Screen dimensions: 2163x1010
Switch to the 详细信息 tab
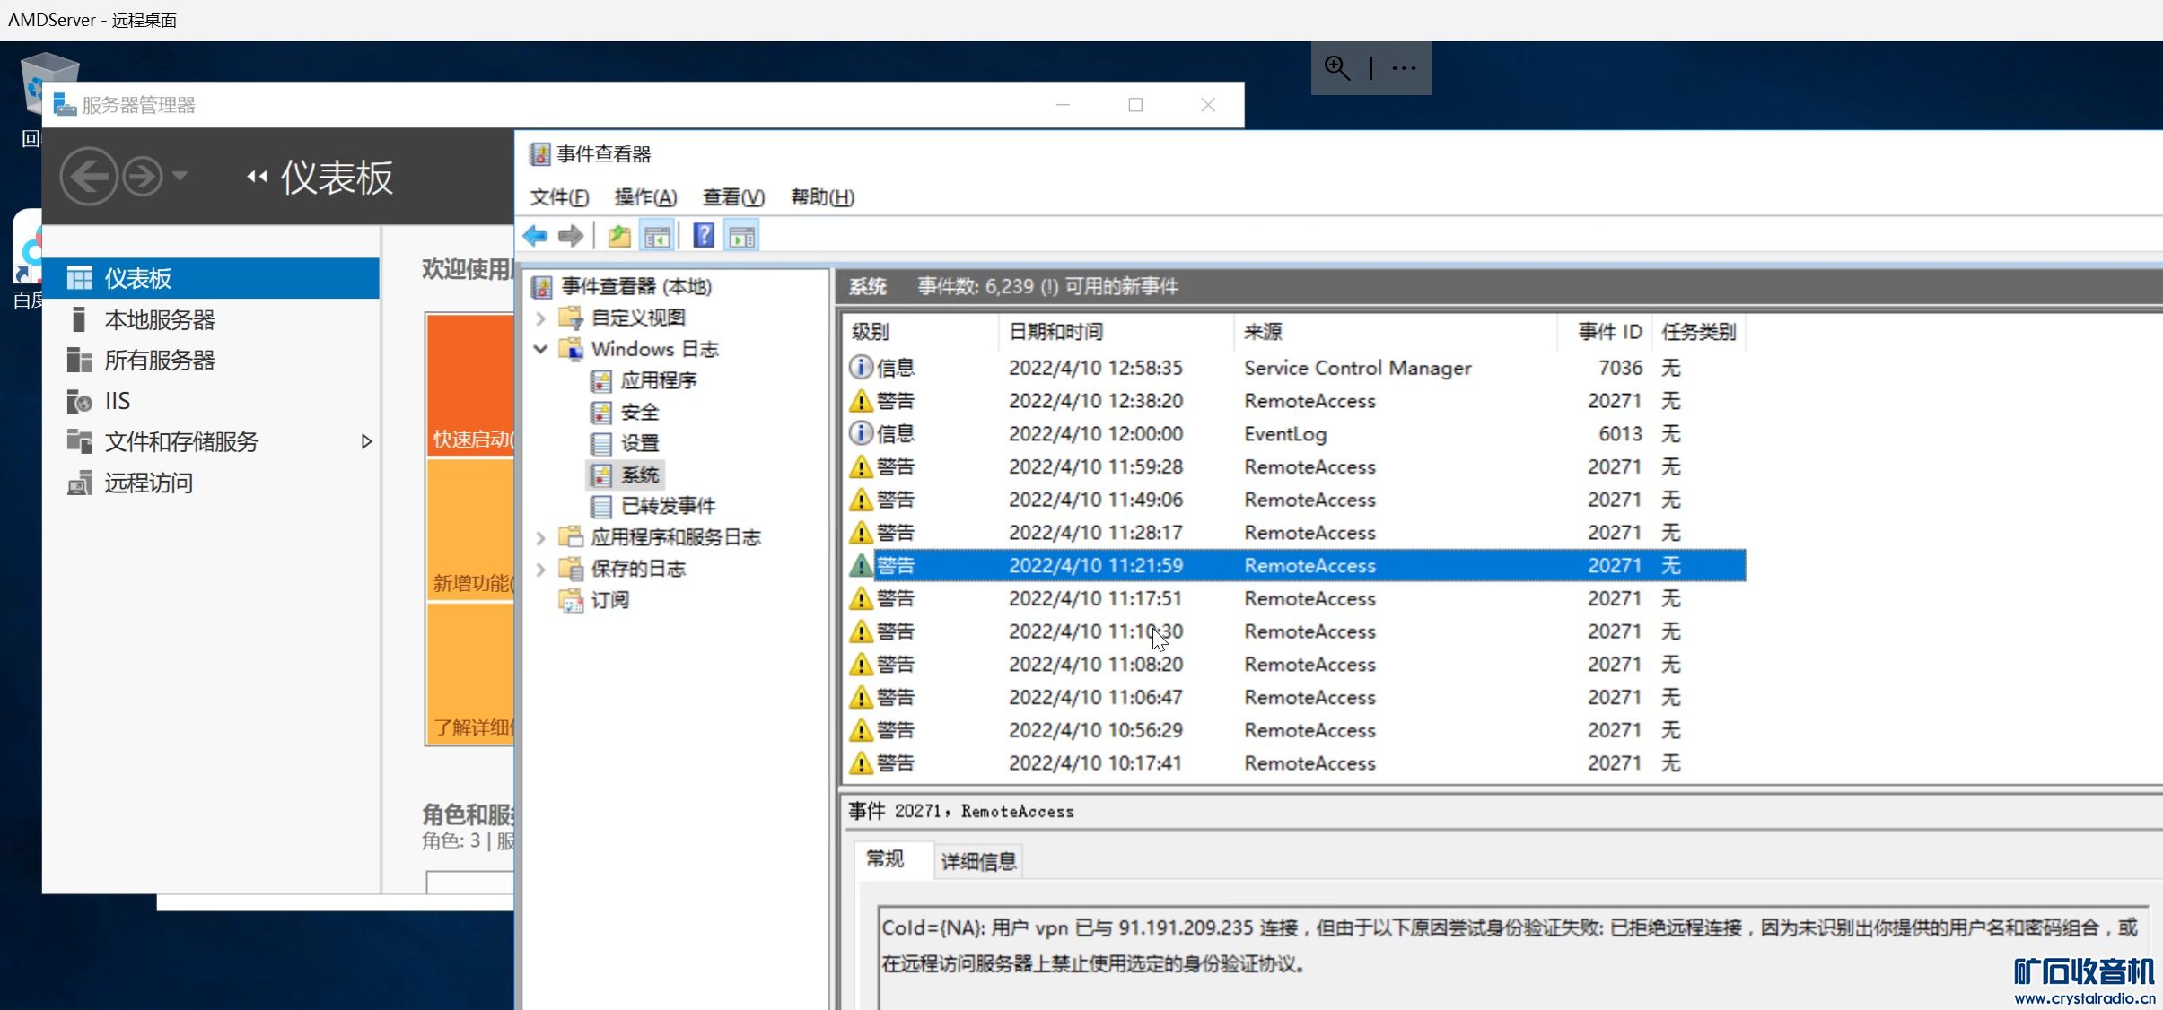tap(978, 861)
